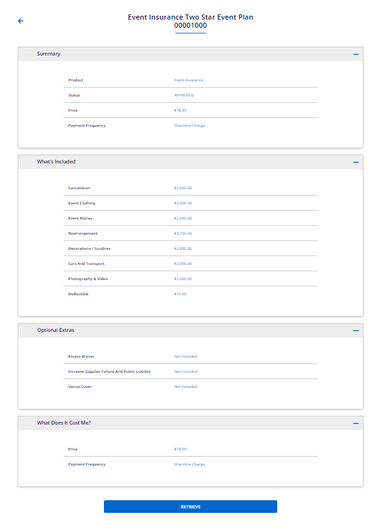Click the Event Insurance Two Star page title
Screen dimensions: 378x528
coord(190,18)
